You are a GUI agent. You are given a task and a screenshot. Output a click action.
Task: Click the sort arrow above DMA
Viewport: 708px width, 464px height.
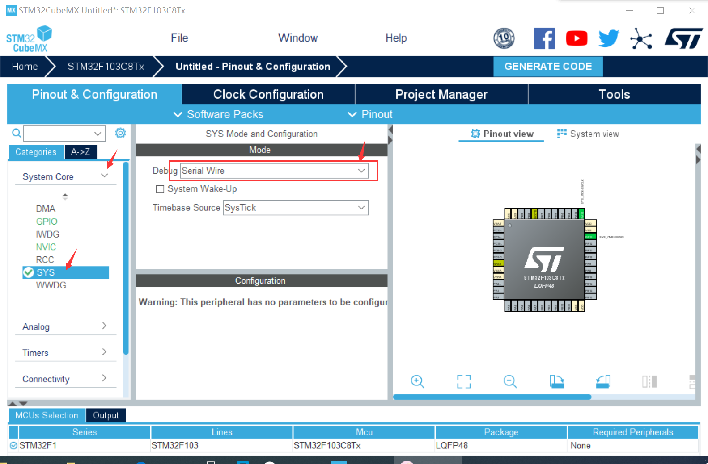(65, 196)
